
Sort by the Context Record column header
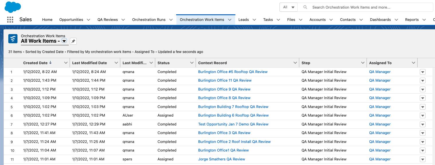[212, 63]
